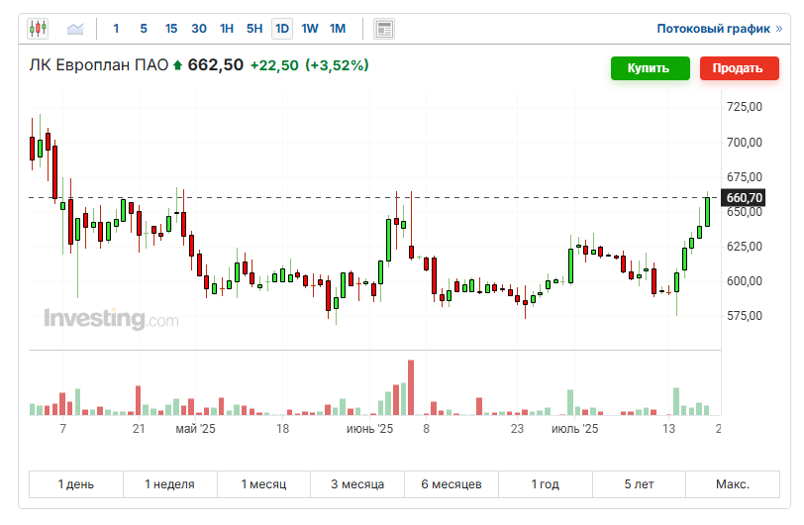This screenshot has height=525, width=804.
Task: Select the 1M monthly interval
Action: (338, 29)
